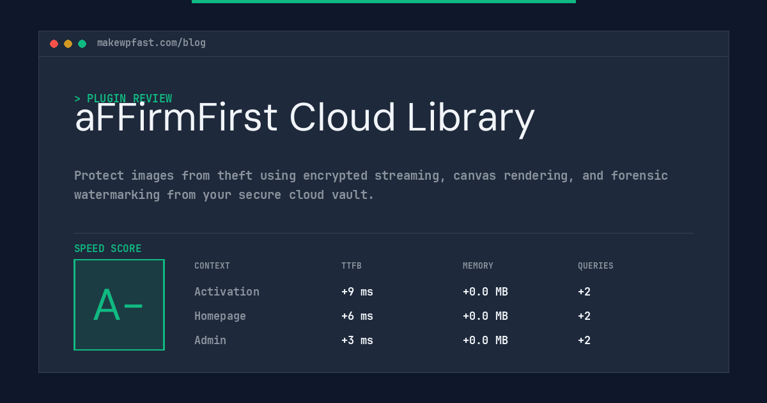Select the '> PLUGIN REVIEW' label

(123, 99)
